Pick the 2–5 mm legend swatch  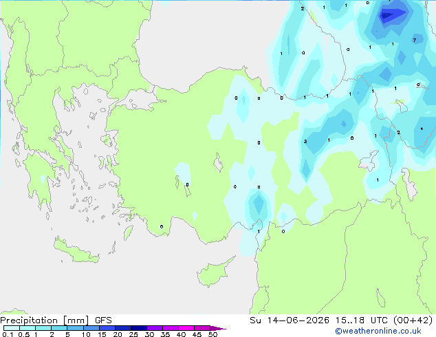coord(59,328)
